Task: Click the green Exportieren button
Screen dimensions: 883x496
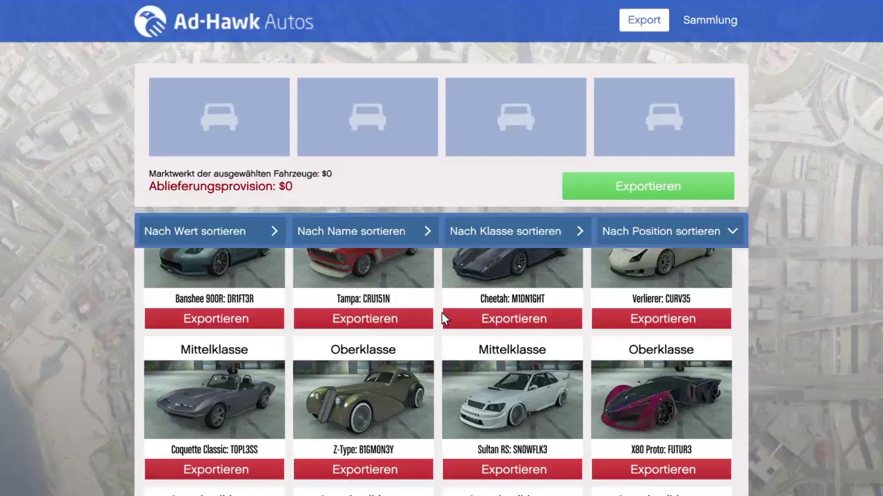Action: [x=648, y=186]
